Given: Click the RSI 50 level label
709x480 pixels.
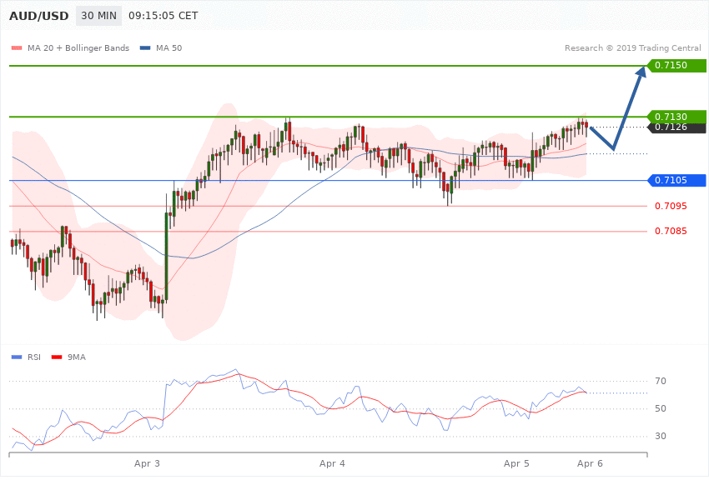Looking at the screenshot, I should click(x=661, y=408).
